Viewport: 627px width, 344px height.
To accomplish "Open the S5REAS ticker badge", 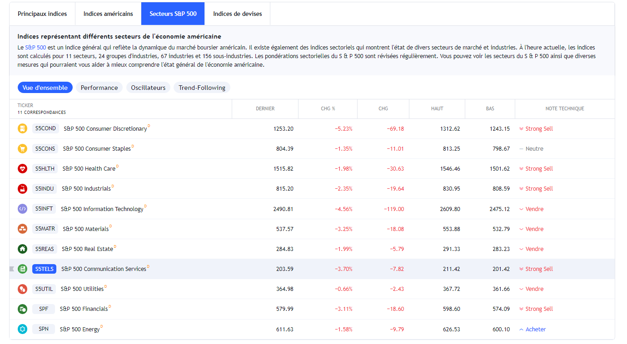I will point(45,249).
